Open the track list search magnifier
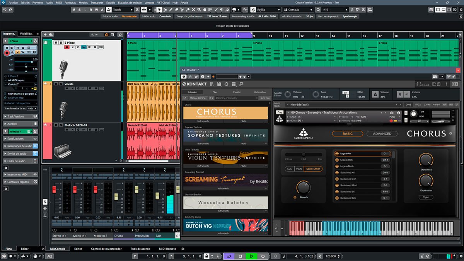Screen dimensions: 464x261 (x=120, y=35)
